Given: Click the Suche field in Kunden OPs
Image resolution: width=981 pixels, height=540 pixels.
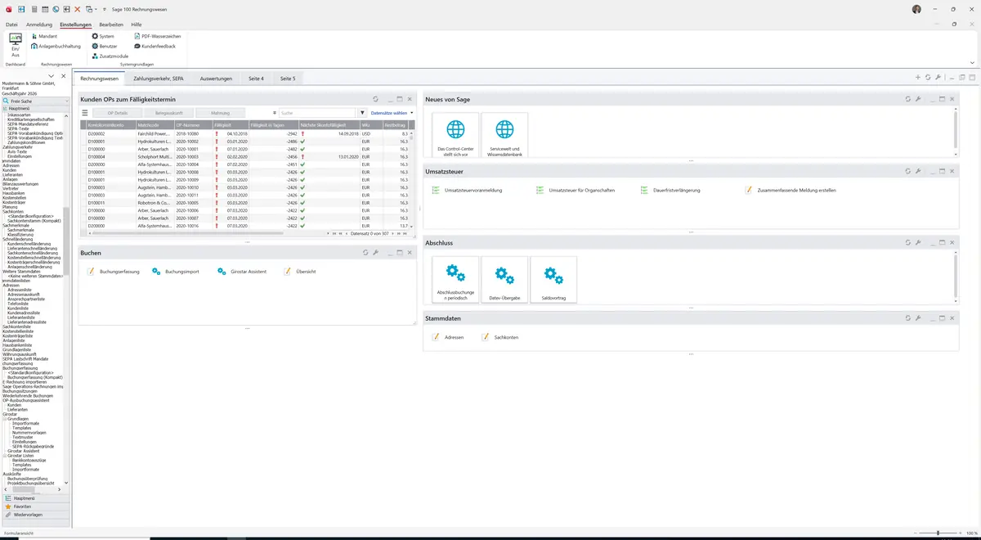Looking at the screenshot, I should point(317,113).
